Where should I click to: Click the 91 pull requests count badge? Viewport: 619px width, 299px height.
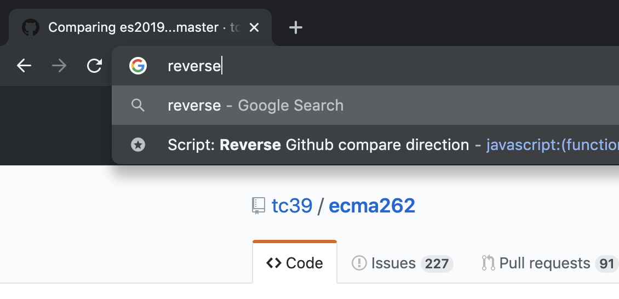click(x=606, y=264)
